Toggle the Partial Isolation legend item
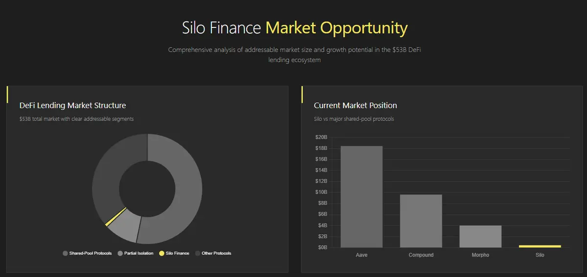Viewport: 587px width, 277px height. point(136,254)
